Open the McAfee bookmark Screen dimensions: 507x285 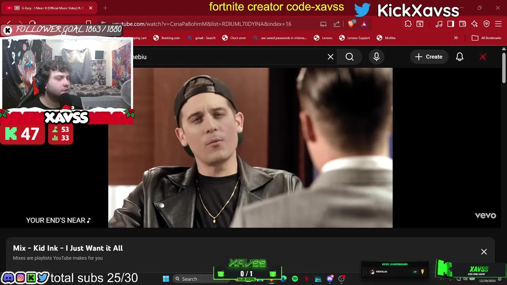[386, 38]
